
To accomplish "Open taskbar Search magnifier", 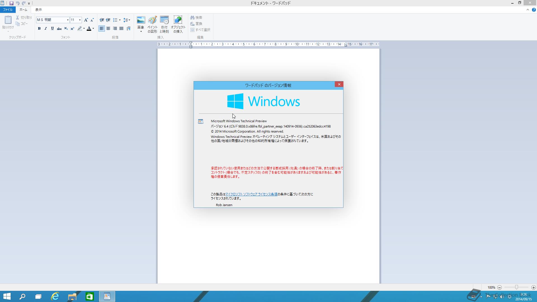I will [22, 296].
